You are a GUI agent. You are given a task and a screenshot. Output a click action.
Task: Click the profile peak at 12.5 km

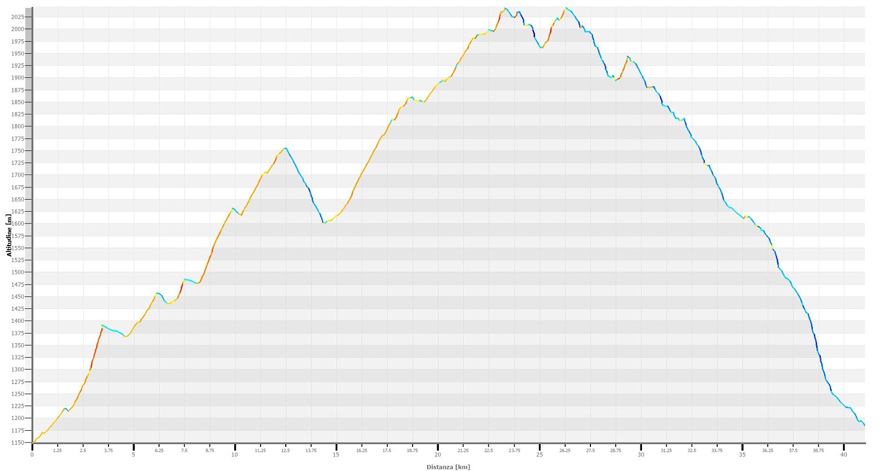click(x=285, y=148)
